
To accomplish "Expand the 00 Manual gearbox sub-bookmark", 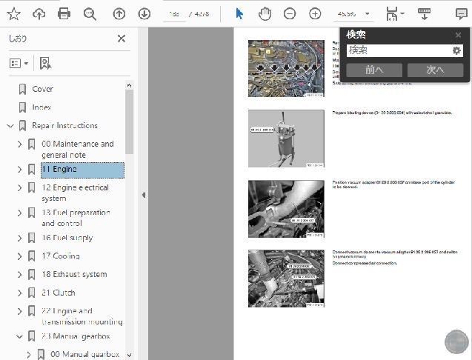I will 29,355.
